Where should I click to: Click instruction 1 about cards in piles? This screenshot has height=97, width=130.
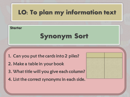44,56
